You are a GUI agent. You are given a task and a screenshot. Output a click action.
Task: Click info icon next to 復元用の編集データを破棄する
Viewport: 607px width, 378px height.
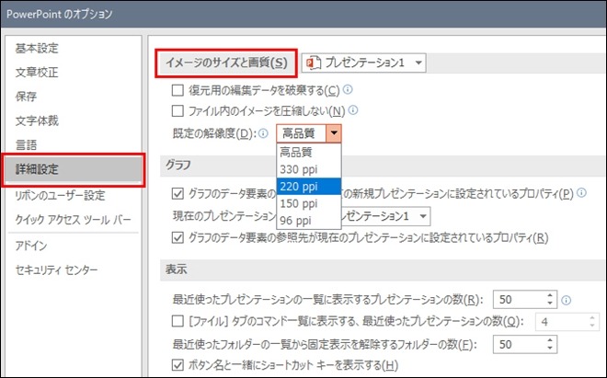tap(348, 90)
